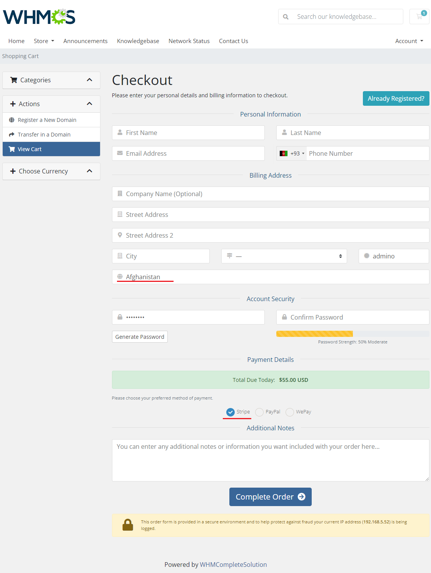
Task: Select the WePay payment method
Action: [x=290, y=412]
